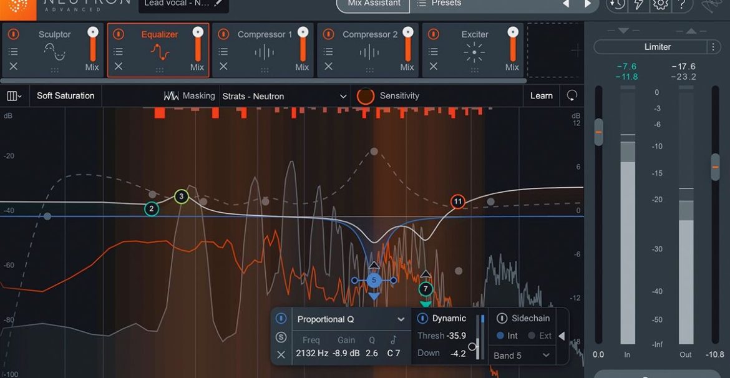
Task: Click the down triangle above the In meter
Action: point(623,31)
